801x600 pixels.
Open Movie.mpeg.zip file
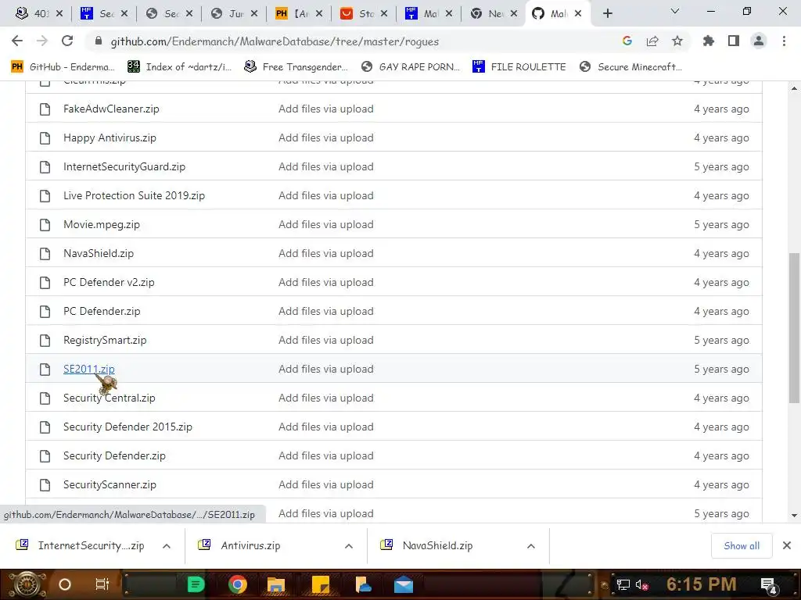point(101,224)
